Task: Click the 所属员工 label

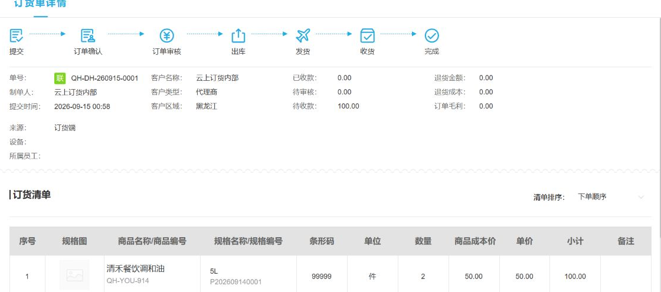Action: [x=25, y=156]
